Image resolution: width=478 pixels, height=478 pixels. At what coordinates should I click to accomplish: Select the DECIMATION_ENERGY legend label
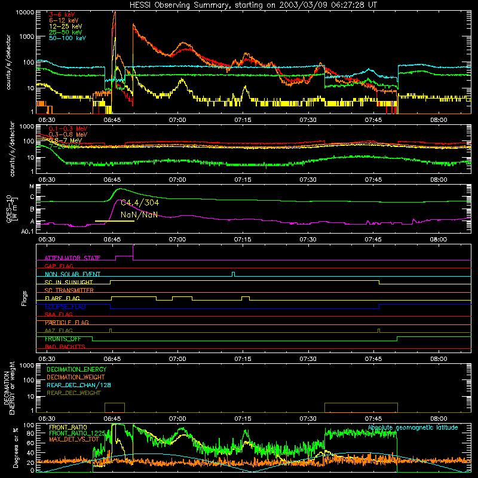(x=76, y=369)
